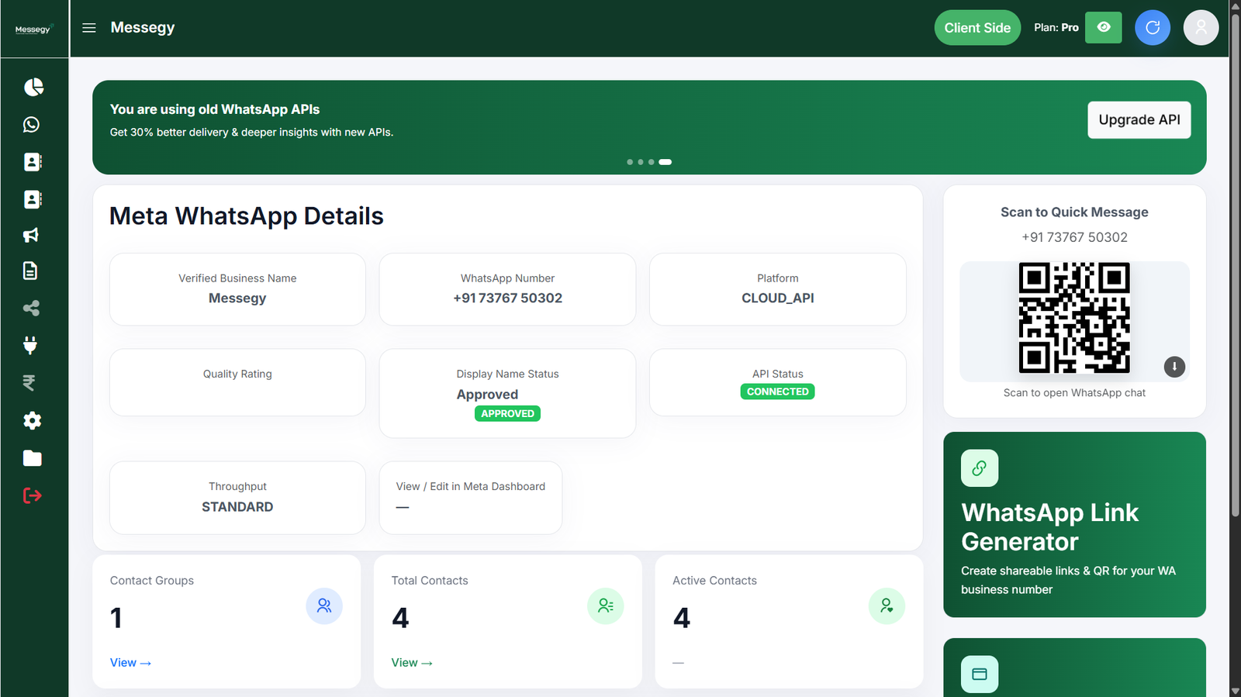Viewport: 1241px width, 697px height.
Task: Open the megaphone campaigns sidebar icon
Action: click(x=31, y=235)
